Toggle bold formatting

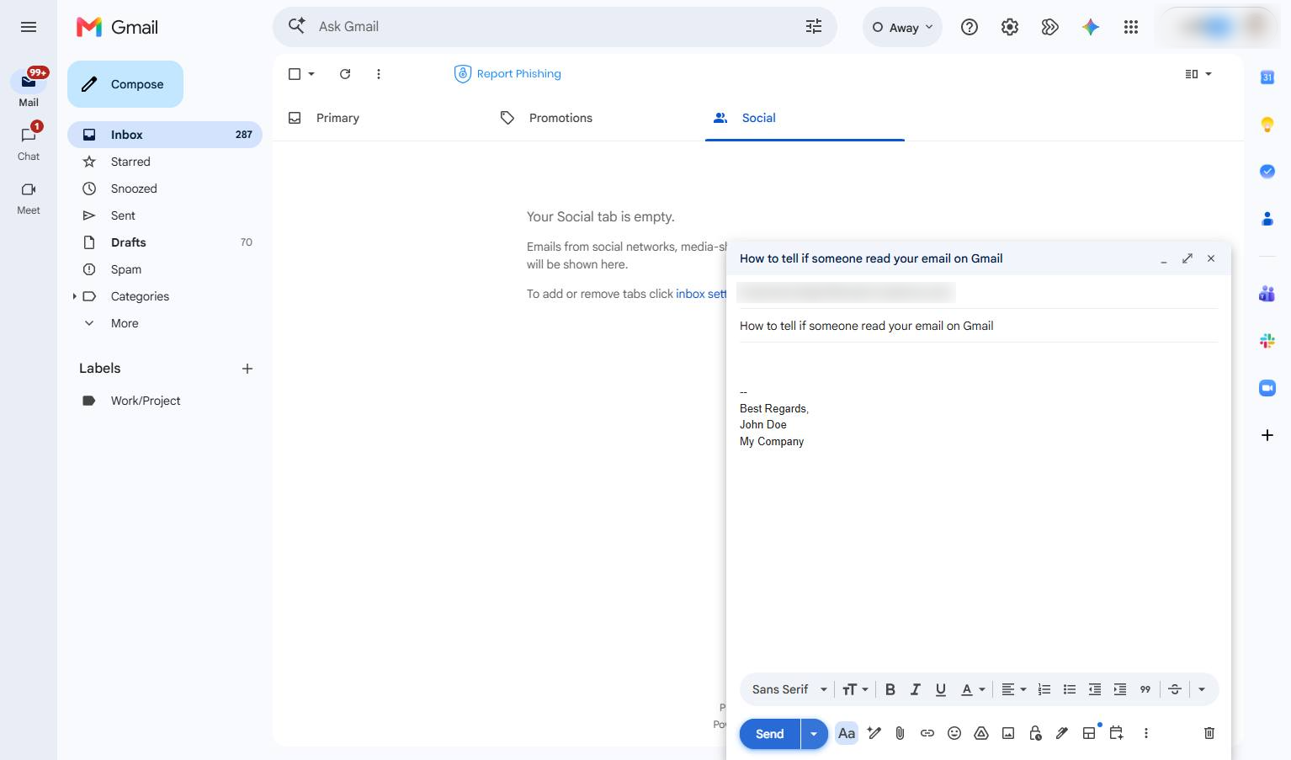(890, 689)
